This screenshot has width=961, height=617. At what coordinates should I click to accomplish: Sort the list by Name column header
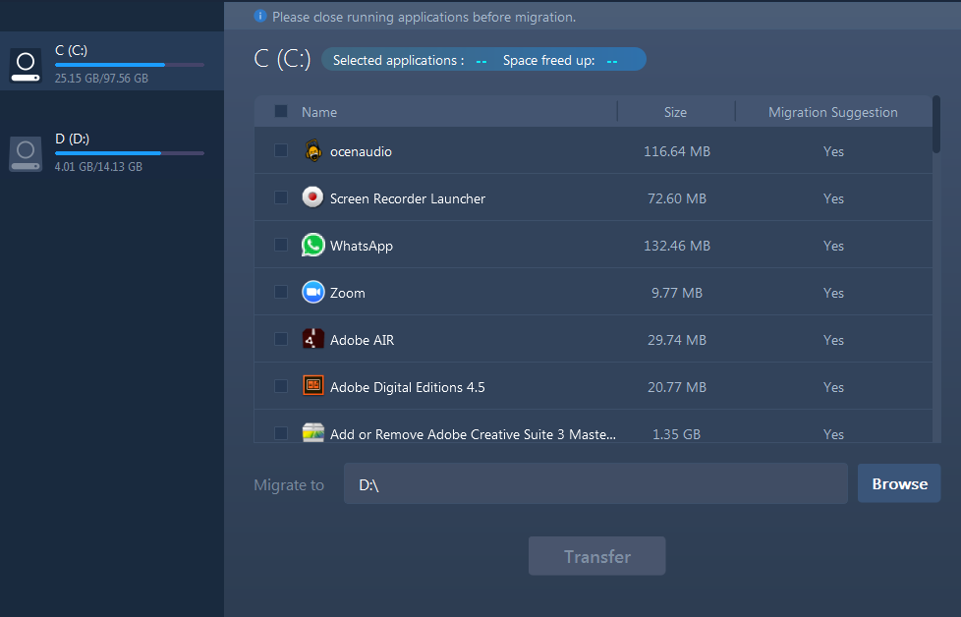[x=319, y=112]
